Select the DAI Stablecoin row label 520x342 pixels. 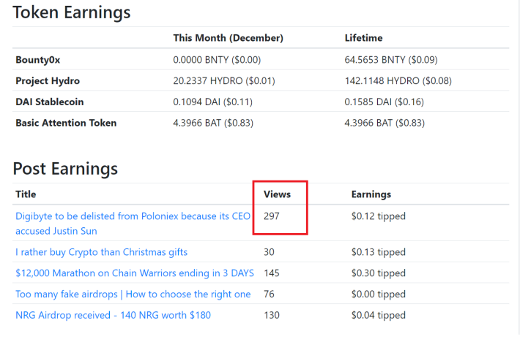[49, 102]
